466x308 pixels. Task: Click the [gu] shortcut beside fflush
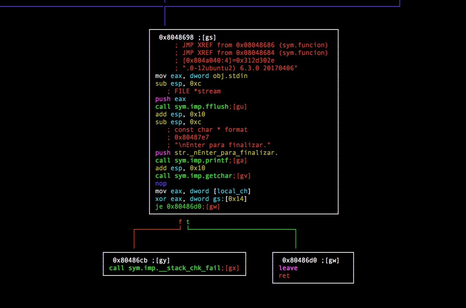point(240,107)
